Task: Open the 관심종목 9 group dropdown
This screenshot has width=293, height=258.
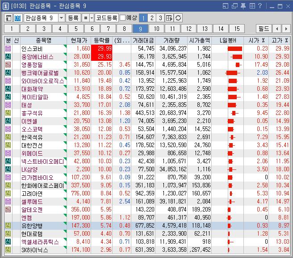Action: (x=61, y=18)
